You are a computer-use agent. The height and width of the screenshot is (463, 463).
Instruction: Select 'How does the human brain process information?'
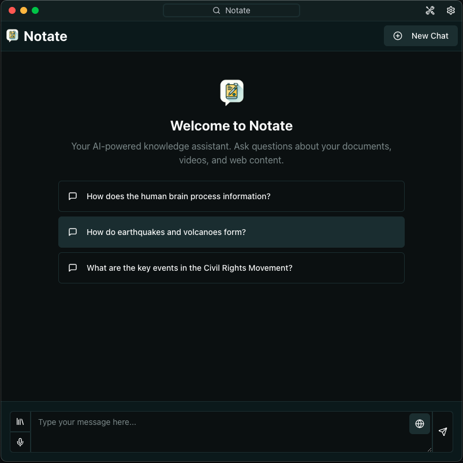(x=231, y=196)
